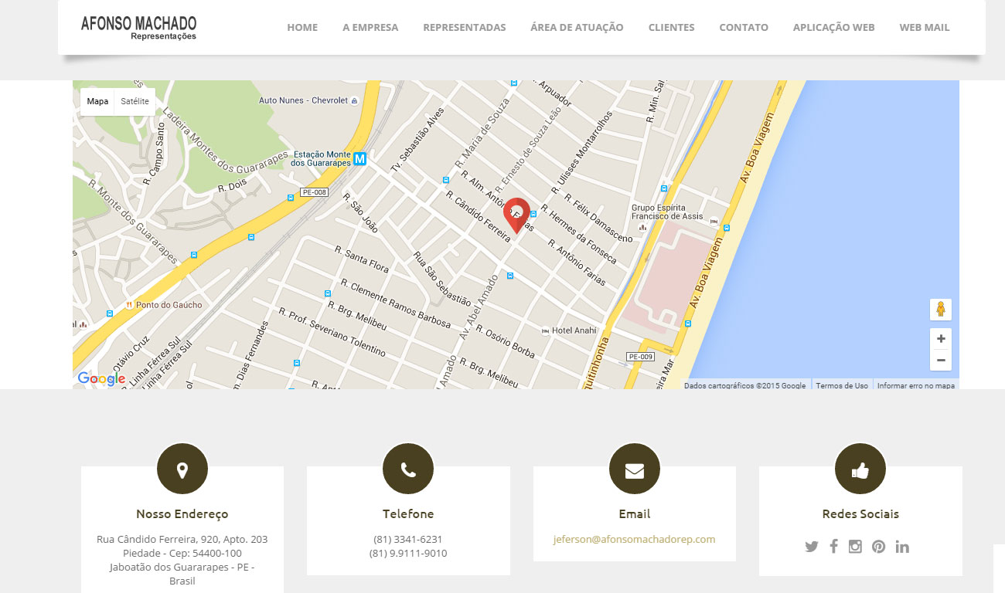The height and width of the screenshot is (593, 1005).
Task: Click the jeferson@afonsomachadorep.com email link
Action: click(634, 539)
